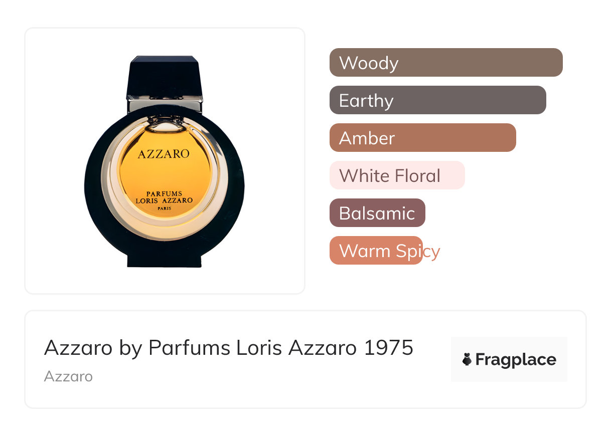Click the black base of the bottle

[165, 259]
